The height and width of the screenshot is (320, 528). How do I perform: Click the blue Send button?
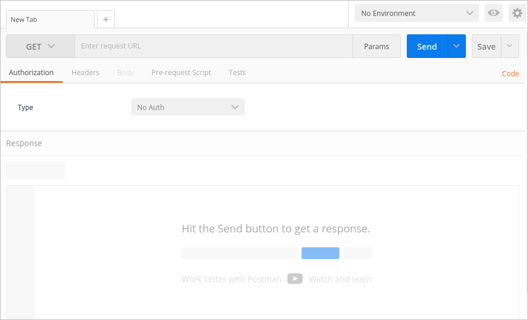427,46
